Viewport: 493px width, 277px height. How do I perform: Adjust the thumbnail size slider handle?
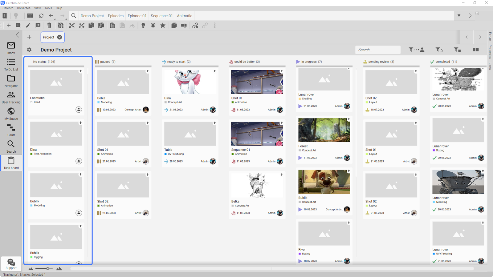[x=47, y=269]
